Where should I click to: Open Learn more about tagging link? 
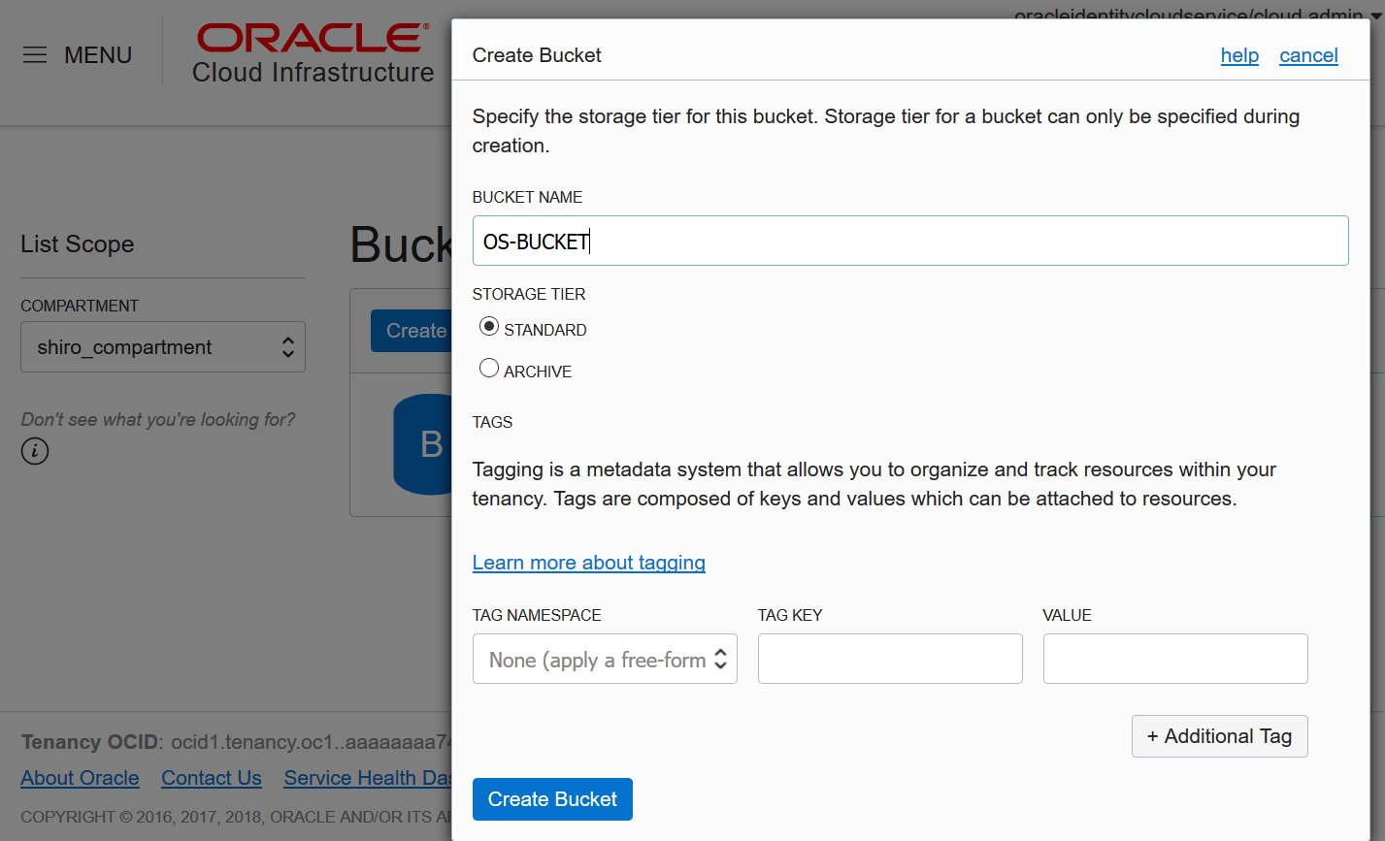[589, 563]
